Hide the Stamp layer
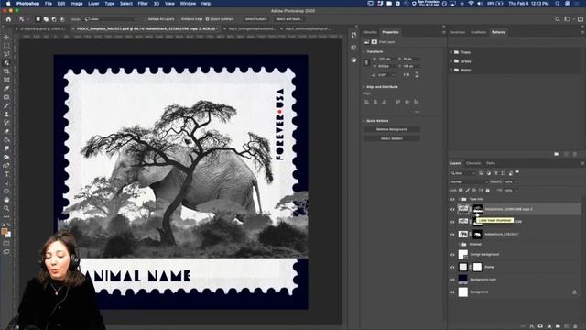 coord(452,267)
